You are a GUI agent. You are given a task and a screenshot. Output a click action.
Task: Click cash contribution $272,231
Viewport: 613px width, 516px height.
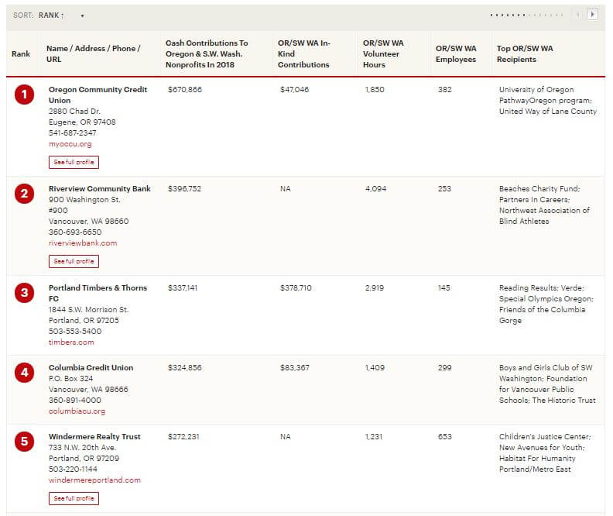pos(183,436)
